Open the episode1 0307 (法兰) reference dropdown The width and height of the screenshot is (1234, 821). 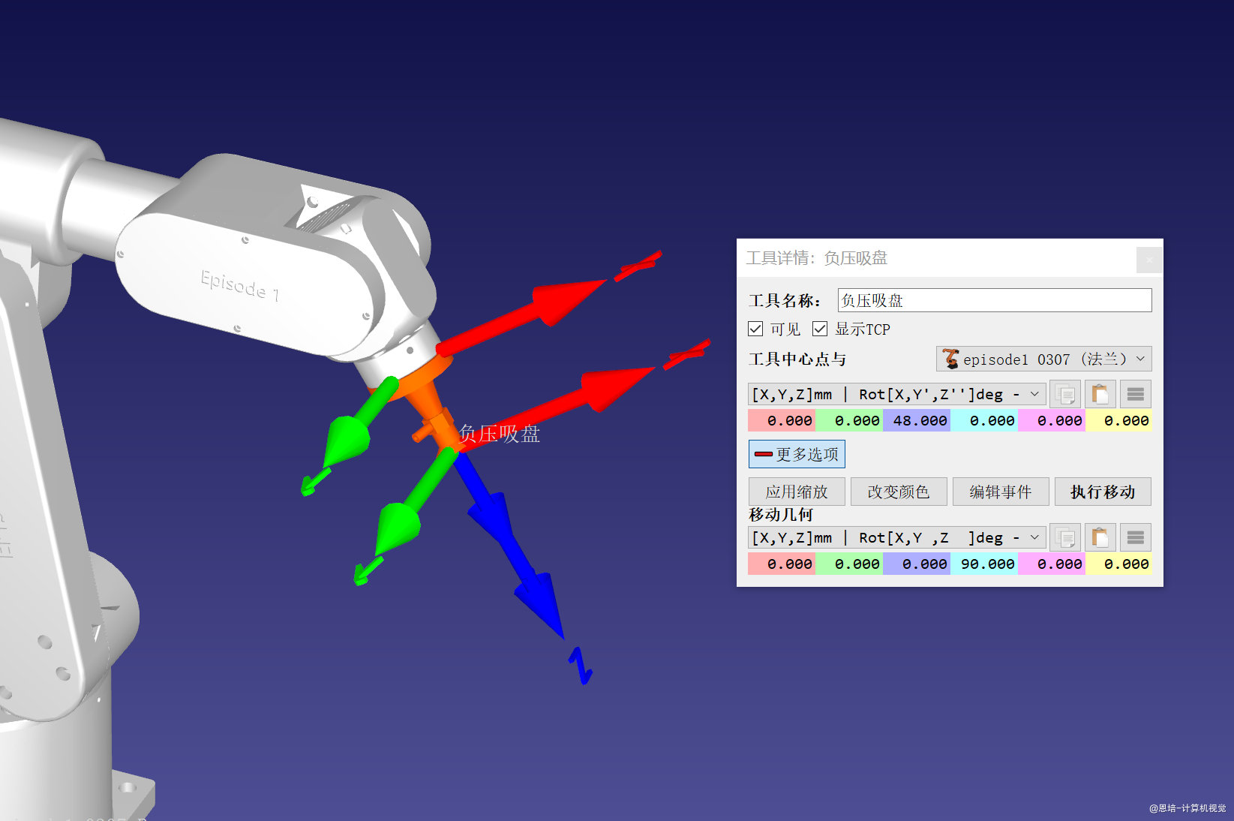(1043, 359)
